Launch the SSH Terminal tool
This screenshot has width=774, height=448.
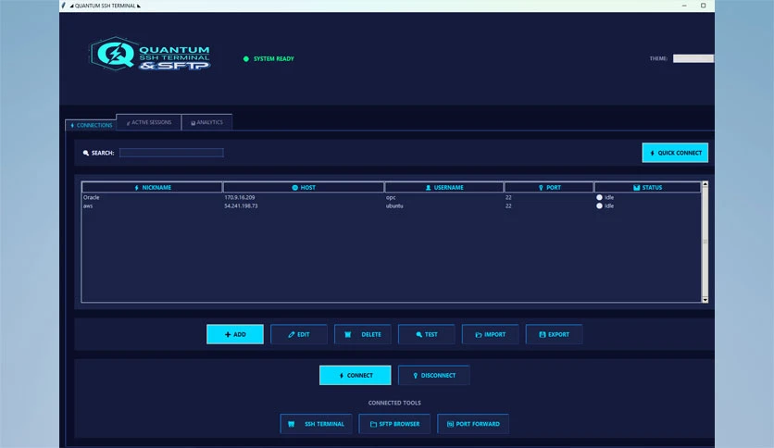click(316, 424)
